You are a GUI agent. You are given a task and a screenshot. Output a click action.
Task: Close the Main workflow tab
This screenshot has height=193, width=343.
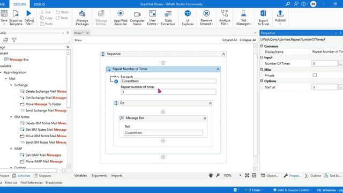[x=87, y=33]
